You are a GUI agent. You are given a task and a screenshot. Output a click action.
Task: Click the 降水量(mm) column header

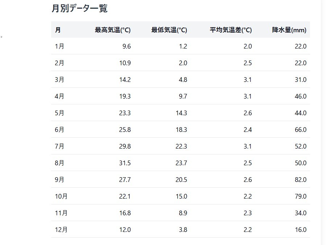(x=289, y=30)
